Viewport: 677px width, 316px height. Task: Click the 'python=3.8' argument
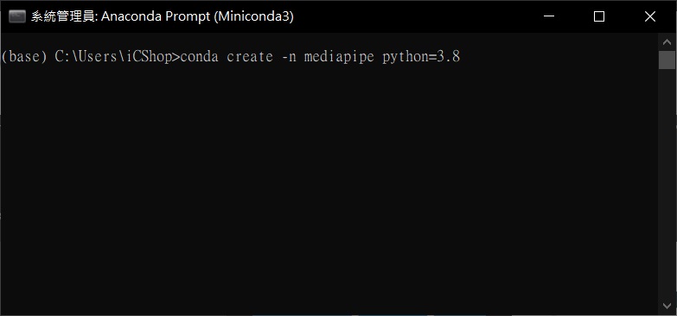pos(421,56)
